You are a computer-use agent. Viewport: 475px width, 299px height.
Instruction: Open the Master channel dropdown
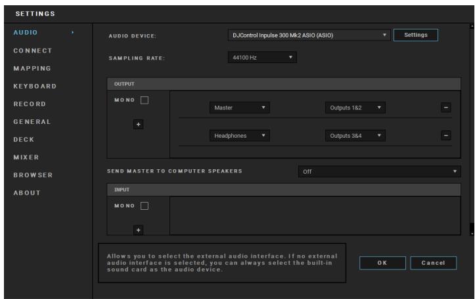240,108
